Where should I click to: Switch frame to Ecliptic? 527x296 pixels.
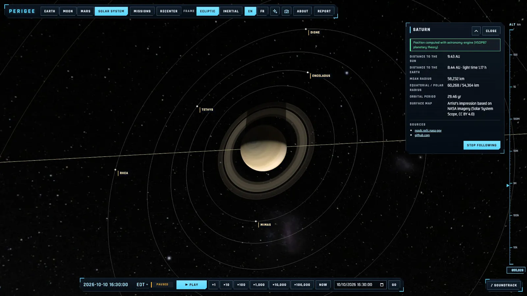pos(208,11)
